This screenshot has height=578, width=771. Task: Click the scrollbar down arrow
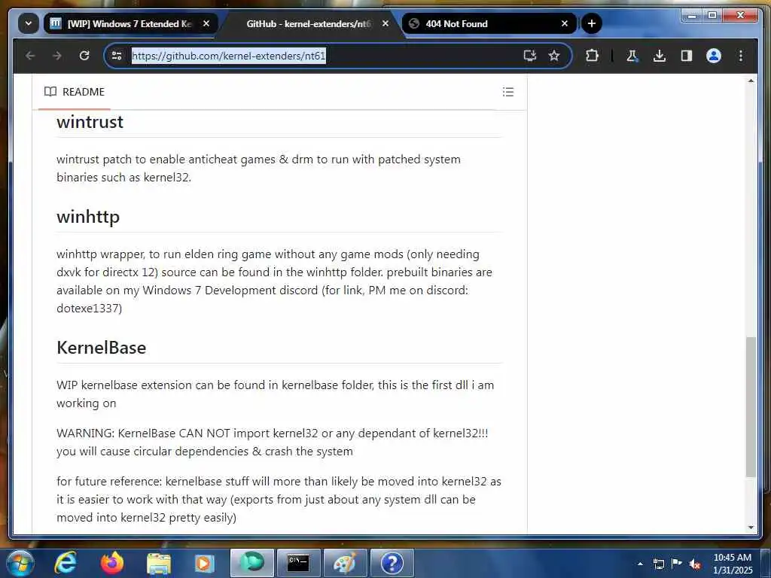click(751, 528)
